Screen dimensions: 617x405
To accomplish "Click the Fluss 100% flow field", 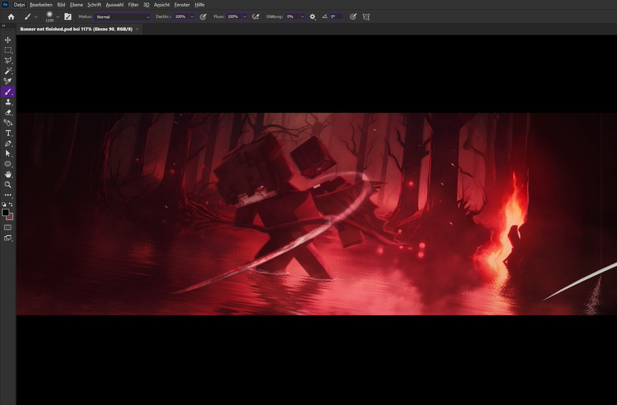I will pos(234,16).
